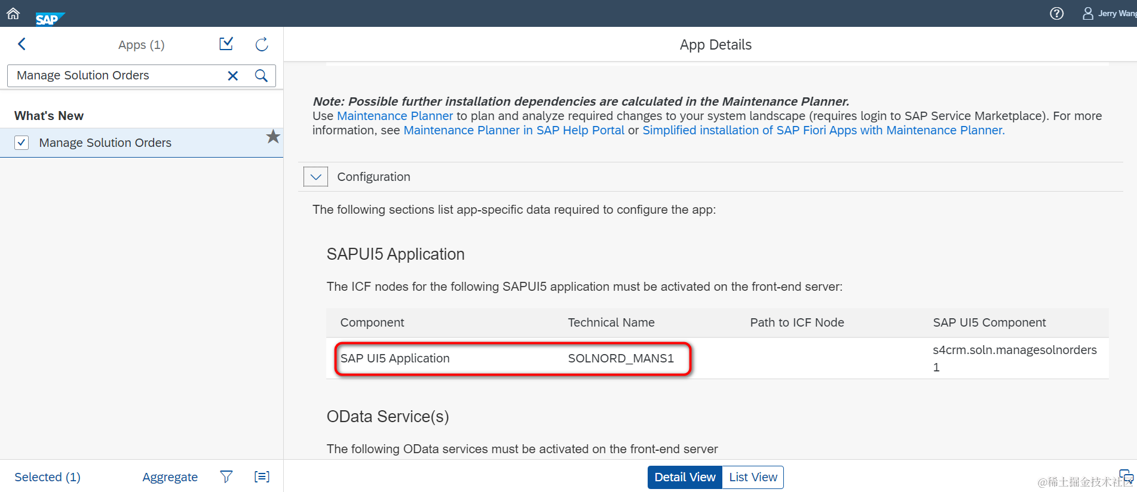Click the Aggregate button
This screenshot has width=1137, height=492.
coord(170,477)
